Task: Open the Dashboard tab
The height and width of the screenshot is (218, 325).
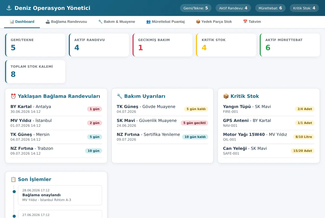Action: [x=22, y=22]
